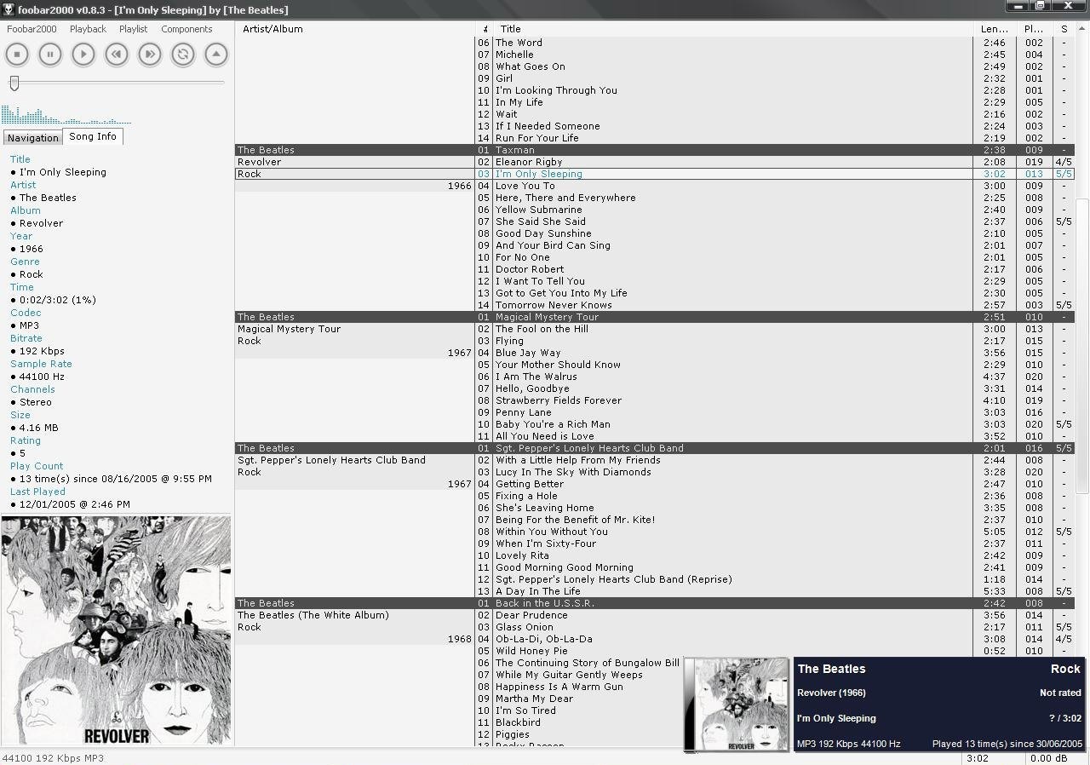Click the Revolver album art thumbnail
Image resolution: width=1090 pixels, height=765 pixels.
coord(736,705)
